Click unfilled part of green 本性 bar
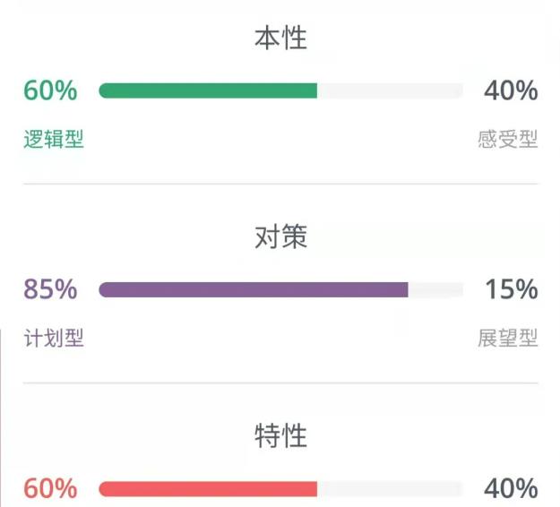The height and width of the screenshot is (507, 560). 390,90
